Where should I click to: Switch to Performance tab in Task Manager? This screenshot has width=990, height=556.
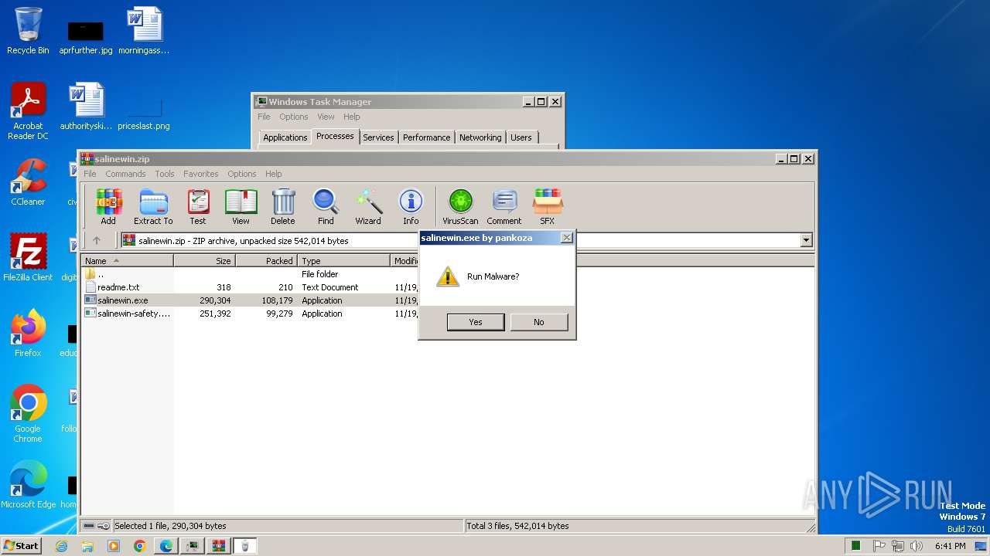click(x=426, y=137)
